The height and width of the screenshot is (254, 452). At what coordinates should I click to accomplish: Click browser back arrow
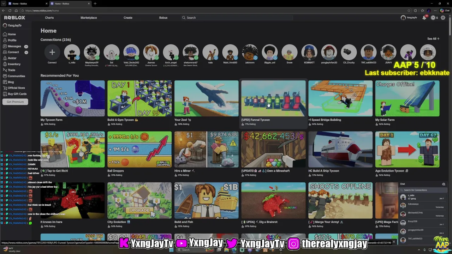click(4, 11)
